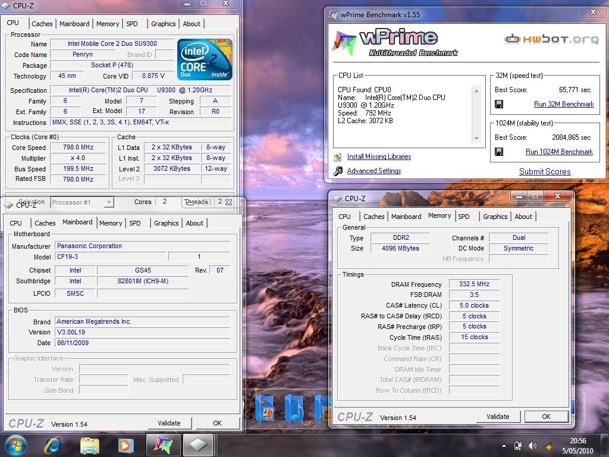Screen dimensions: 609x457
Task: Click Install Missing Libraries link
Action: coord(379,156)
